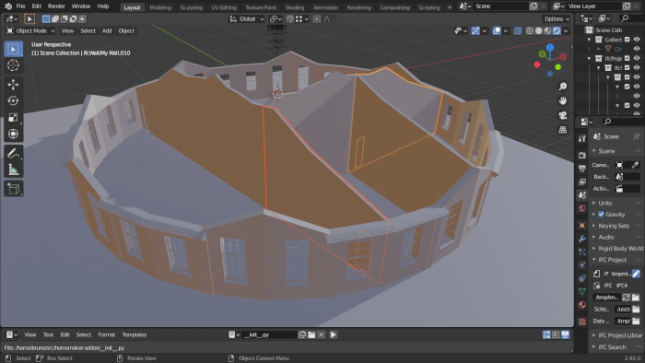The image size is (645, 363).
Task: Open the Templates menu in the text editor
Action: click(x=135, y=334)
